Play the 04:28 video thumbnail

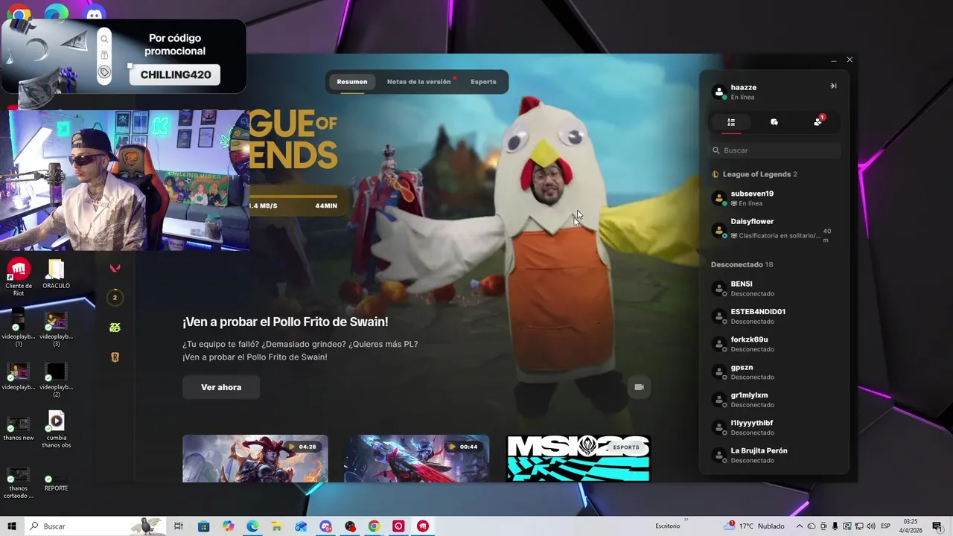(255, 459)
